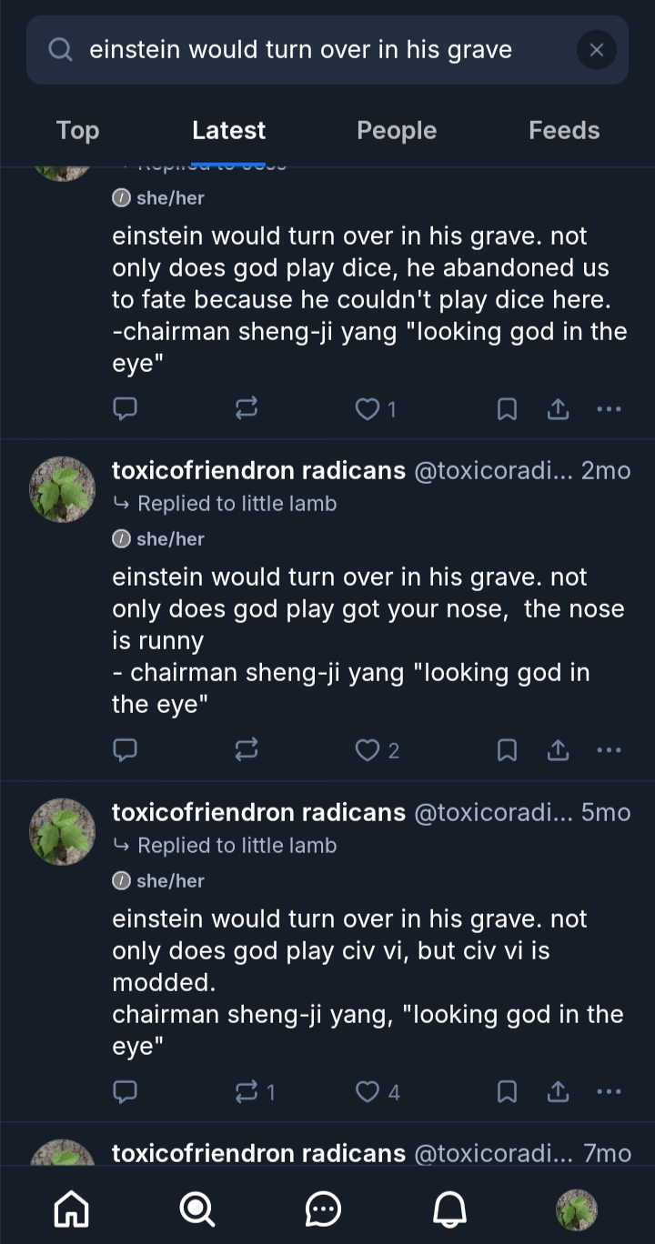
Task: Share the "got your nose" post
Action: pos(558,750)
